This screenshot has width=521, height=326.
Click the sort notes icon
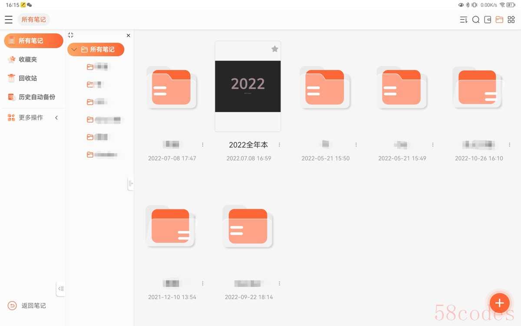pos(464,20)
